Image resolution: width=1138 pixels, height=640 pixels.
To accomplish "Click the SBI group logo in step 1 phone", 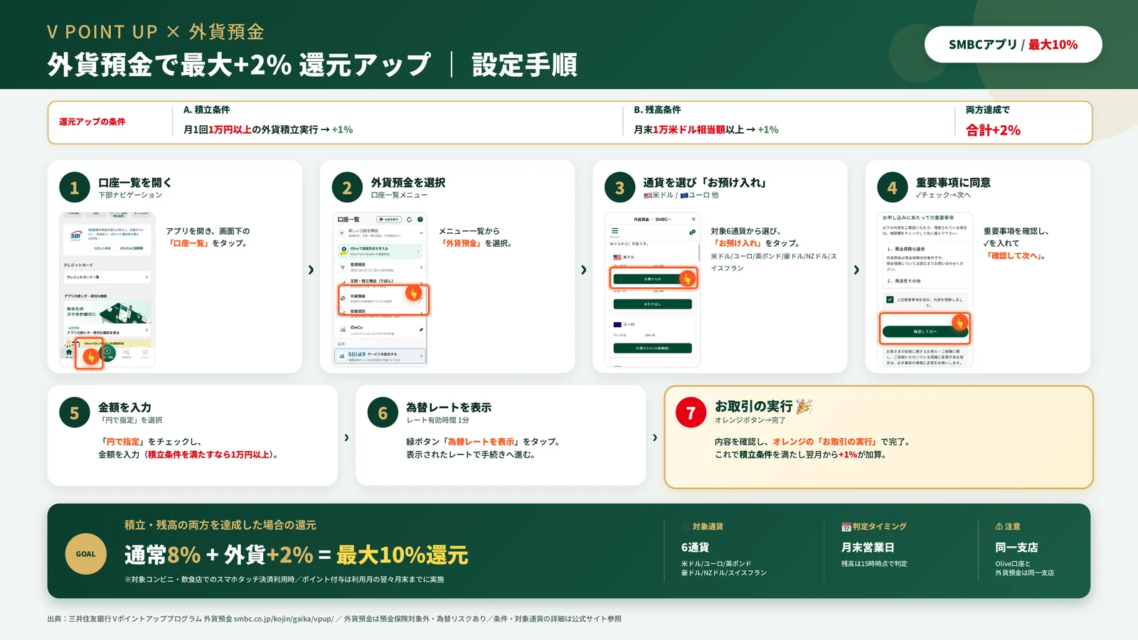I will tap(75, 236).
